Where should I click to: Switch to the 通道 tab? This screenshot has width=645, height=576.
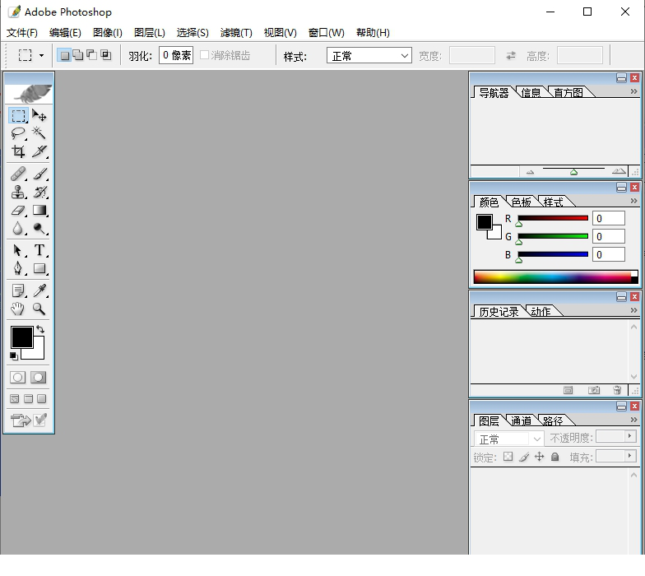pos(521,421)
